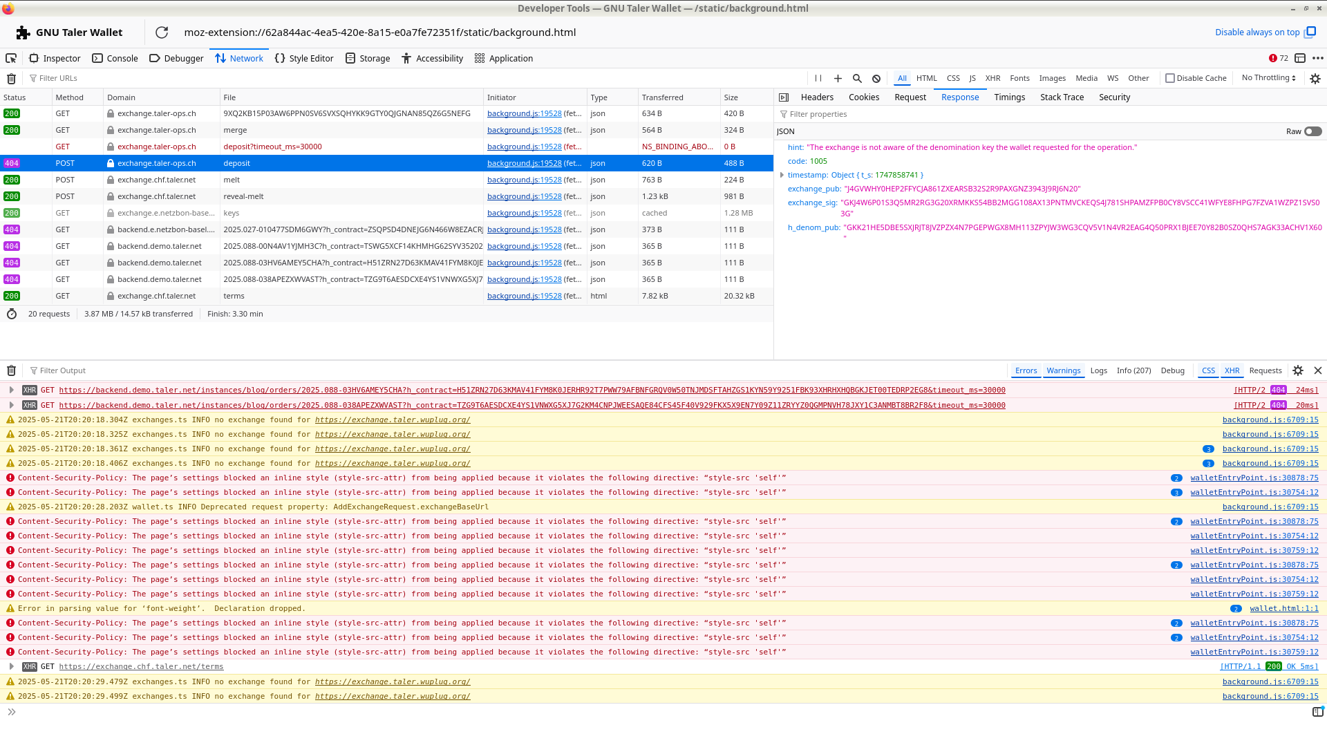The width and height of the screenshot is (1327, 734).
Task: Open the No Throttling dropdown
Action: click(1268, 78)
